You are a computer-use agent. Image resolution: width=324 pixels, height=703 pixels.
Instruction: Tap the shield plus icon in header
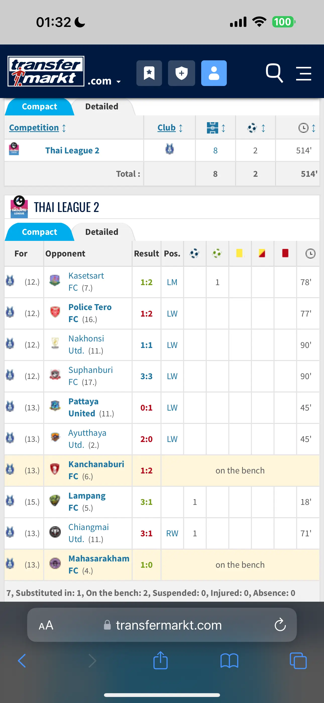point(181,73)
